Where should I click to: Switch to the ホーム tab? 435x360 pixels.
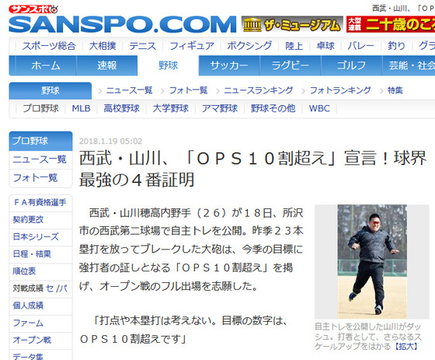[46, 65]
